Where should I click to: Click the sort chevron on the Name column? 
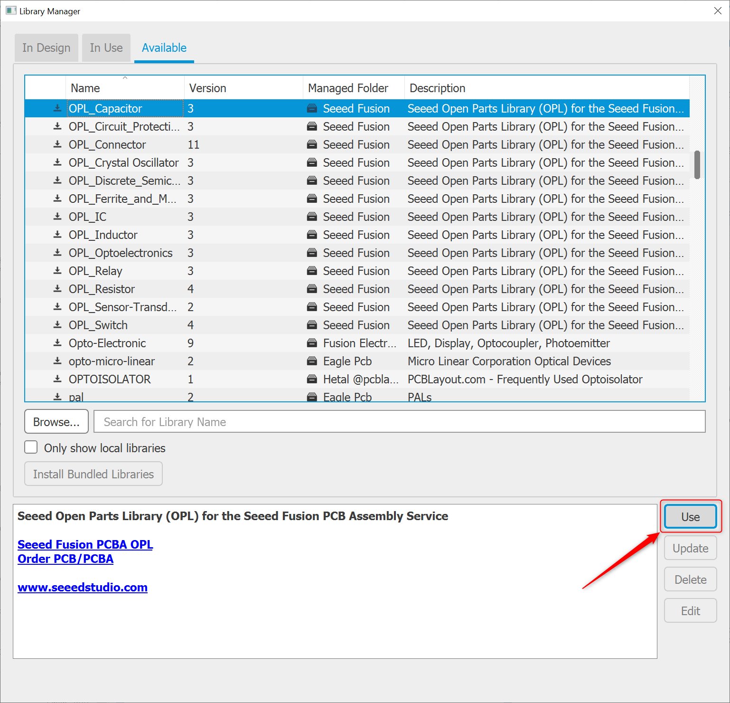click(125, 77)
